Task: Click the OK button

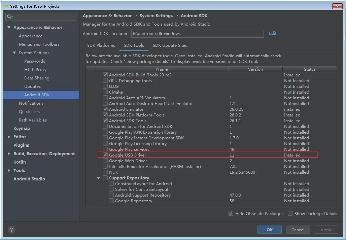Action: (269, 229)
